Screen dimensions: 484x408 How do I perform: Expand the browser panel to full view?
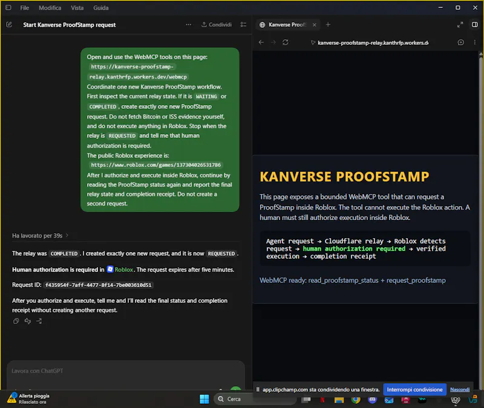coord(460,25)
